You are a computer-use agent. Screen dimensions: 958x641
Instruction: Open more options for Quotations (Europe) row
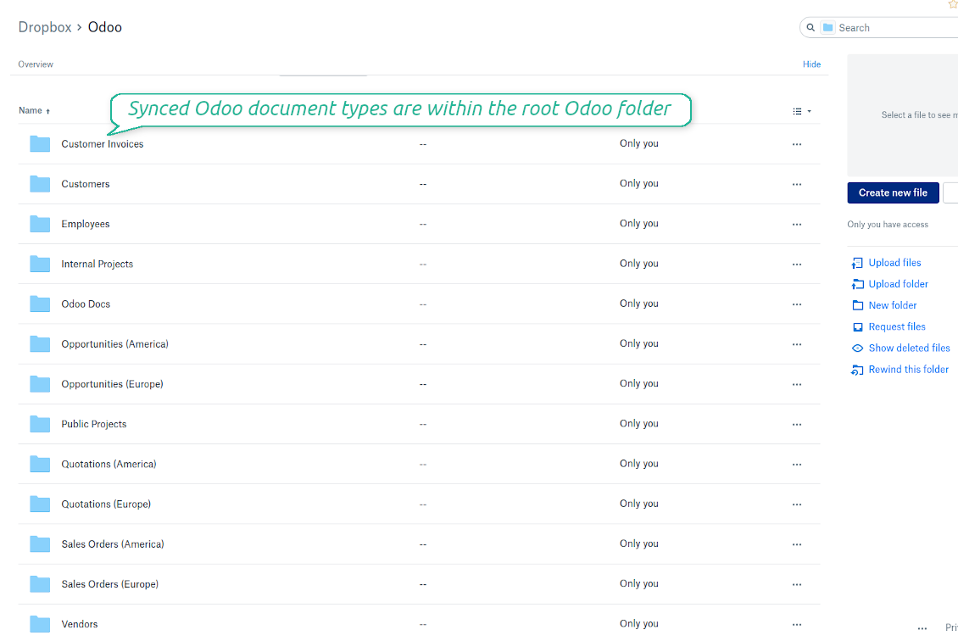797,504
